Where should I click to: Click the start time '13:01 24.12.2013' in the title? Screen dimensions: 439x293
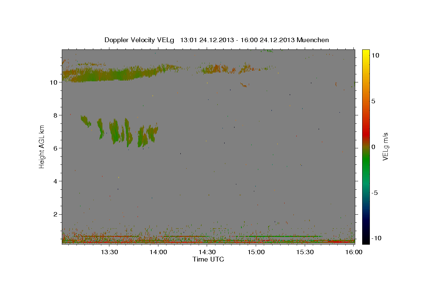[206, 40]
